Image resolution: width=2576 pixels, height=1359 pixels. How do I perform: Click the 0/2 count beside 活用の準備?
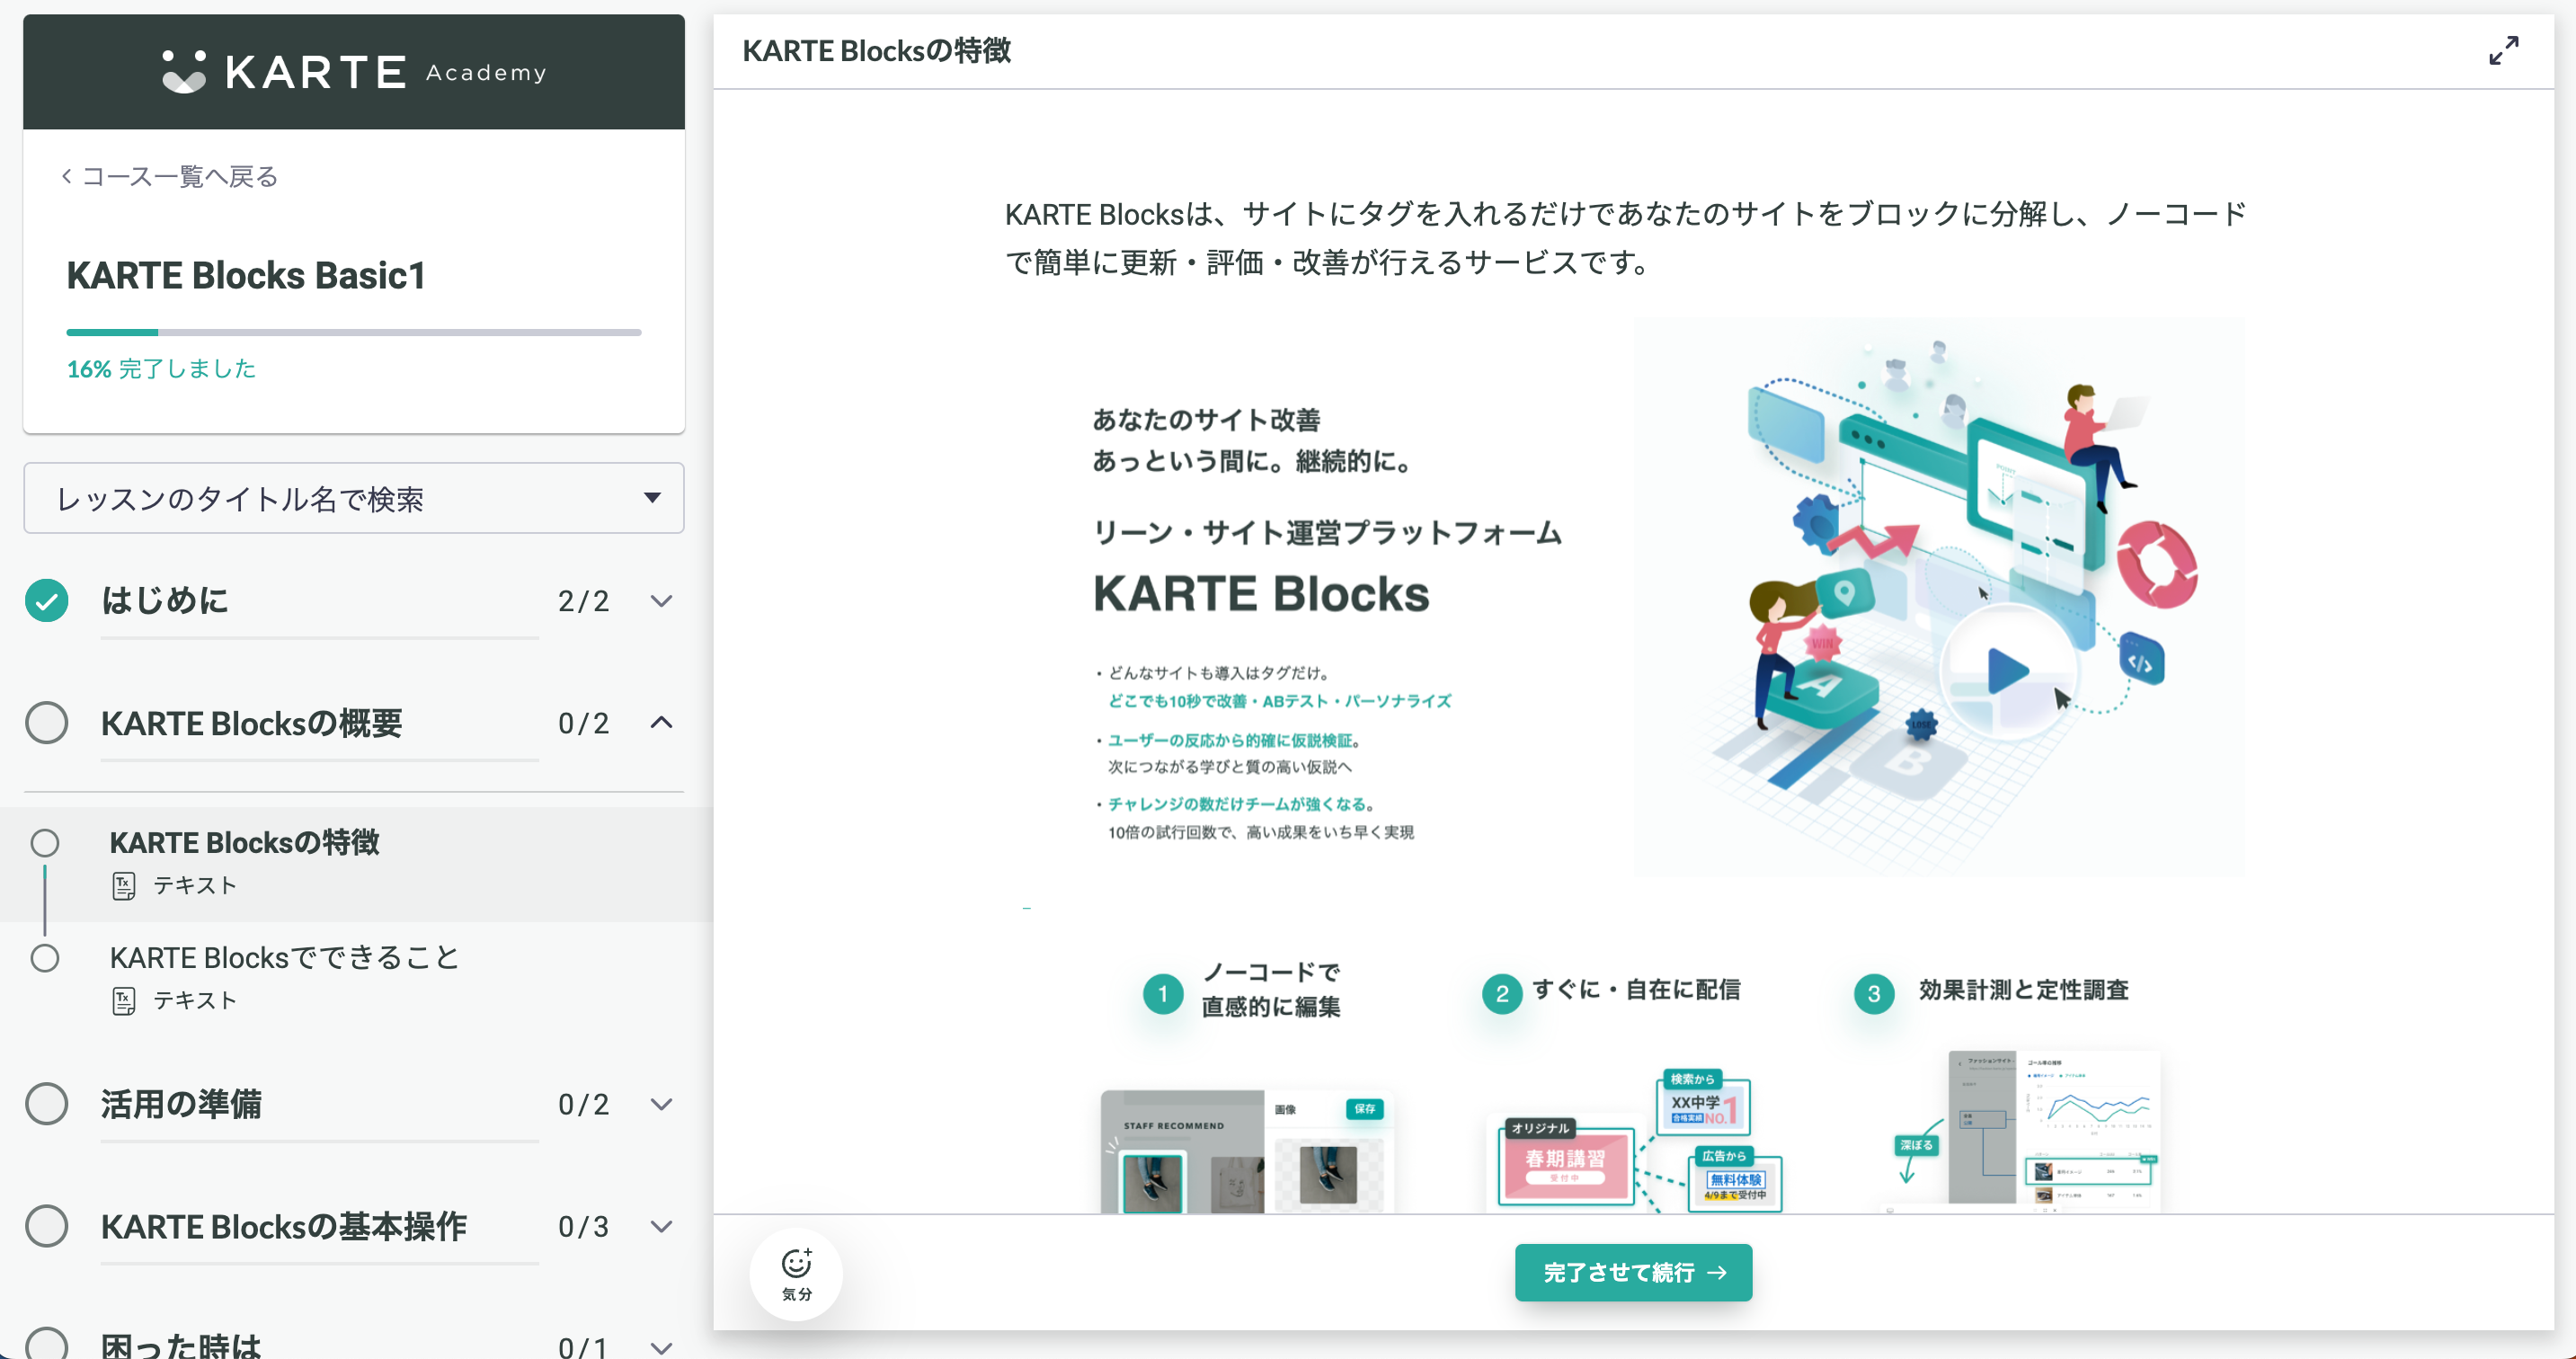pos(584,1104)
